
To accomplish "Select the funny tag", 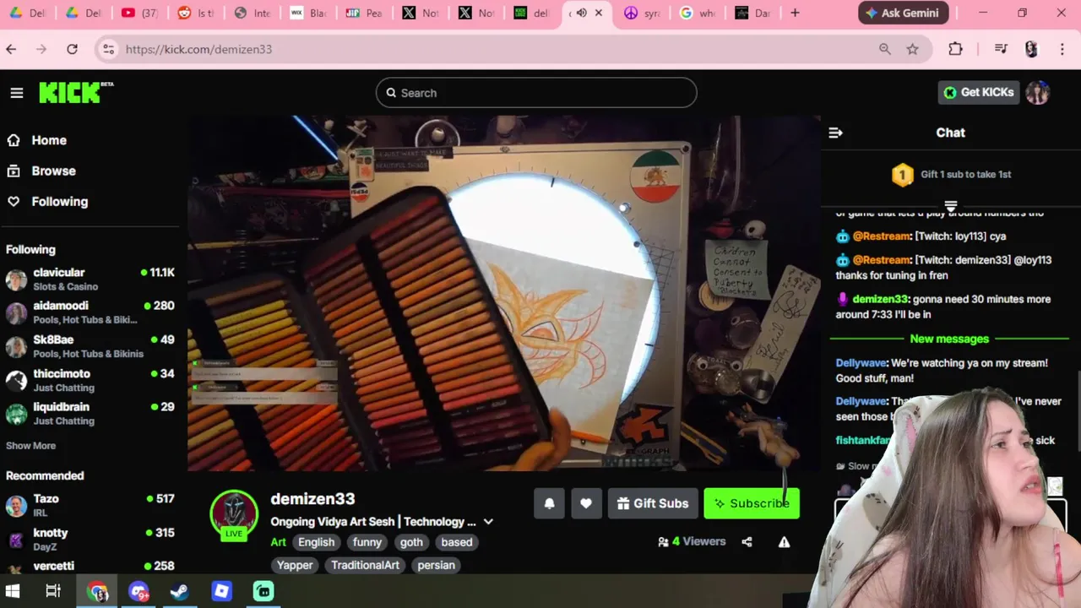I will (367, 542).
